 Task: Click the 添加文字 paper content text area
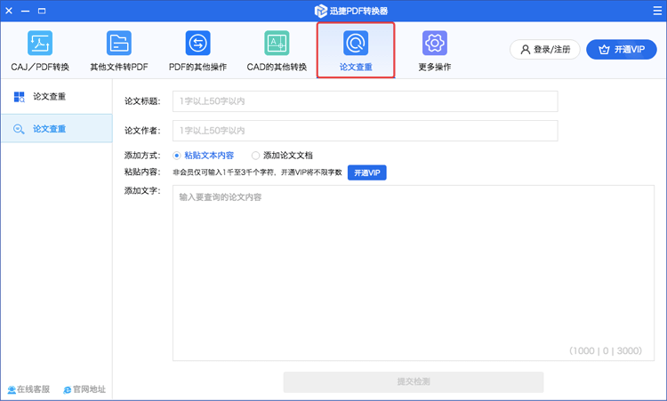click(413, 273)
